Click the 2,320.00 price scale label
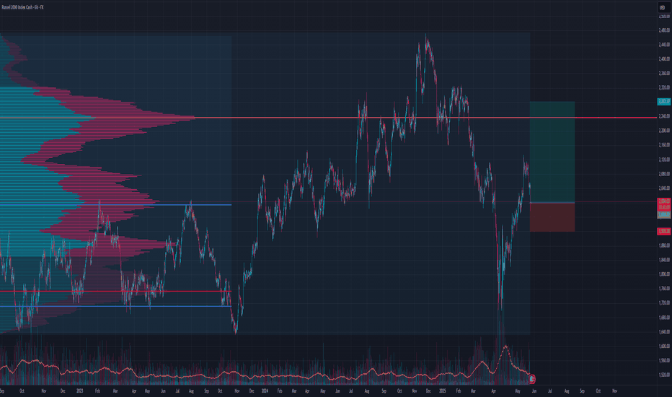672x397 pixels. pos(664,87)
